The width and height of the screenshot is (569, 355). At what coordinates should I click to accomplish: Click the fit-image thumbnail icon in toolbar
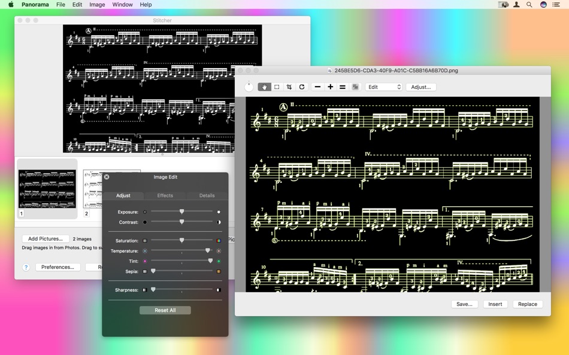(x=355, y=87)
